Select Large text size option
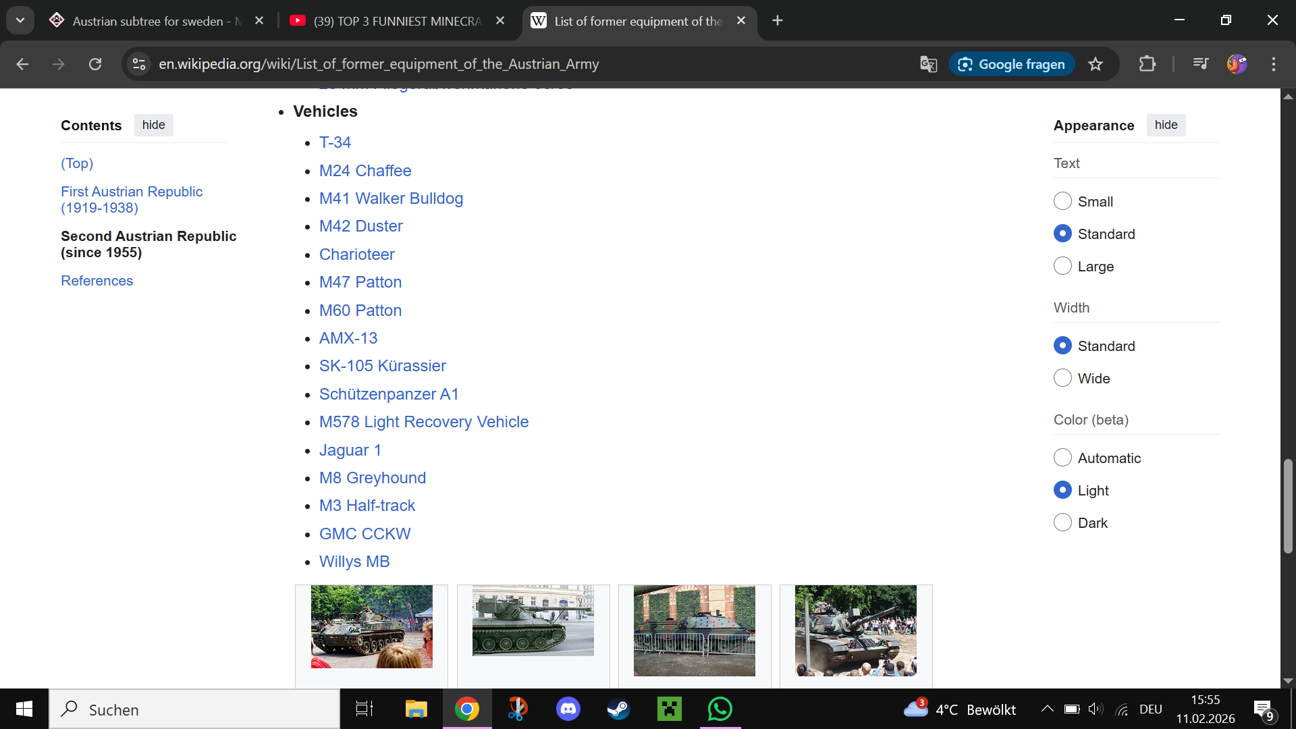This screenshot has height=729, width=1296. 1062,266
